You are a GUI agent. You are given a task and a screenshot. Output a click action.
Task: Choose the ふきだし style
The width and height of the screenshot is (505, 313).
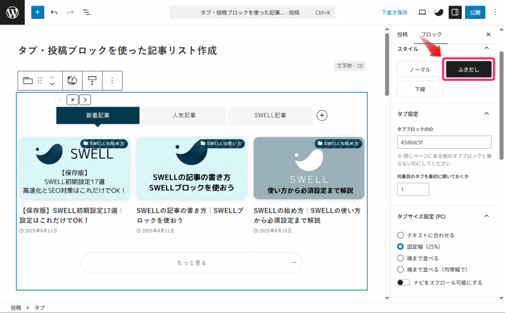click(x=469, y=69)
